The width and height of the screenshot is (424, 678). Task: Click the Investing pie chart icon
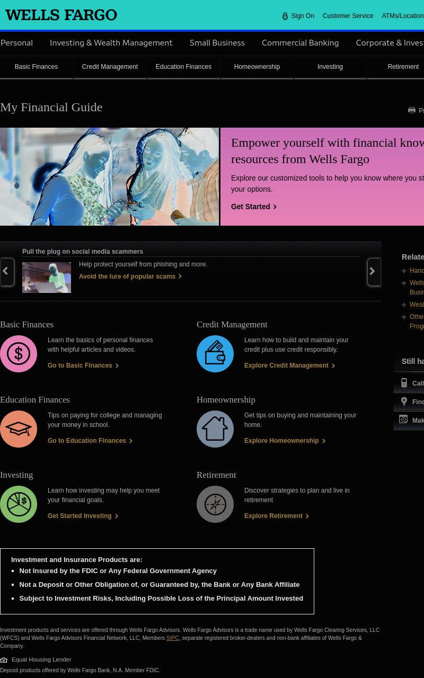coord(19,504)
